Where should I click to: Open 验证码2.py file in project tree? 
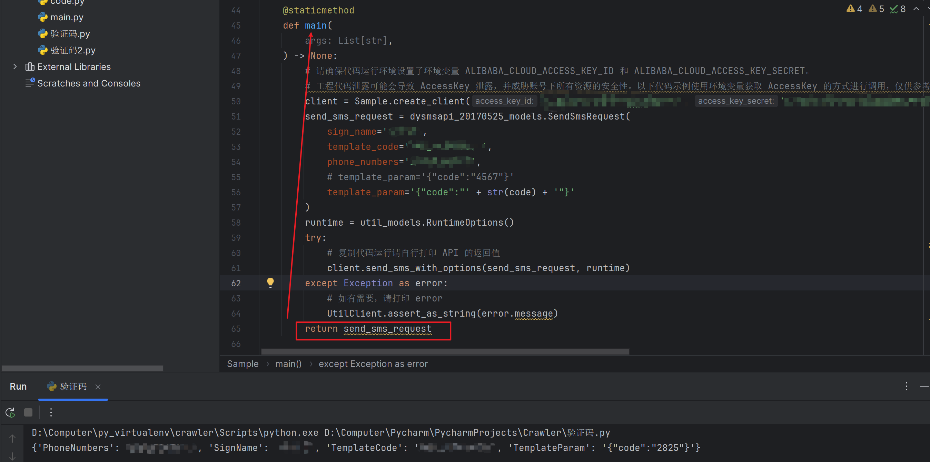tap(73, 50)
